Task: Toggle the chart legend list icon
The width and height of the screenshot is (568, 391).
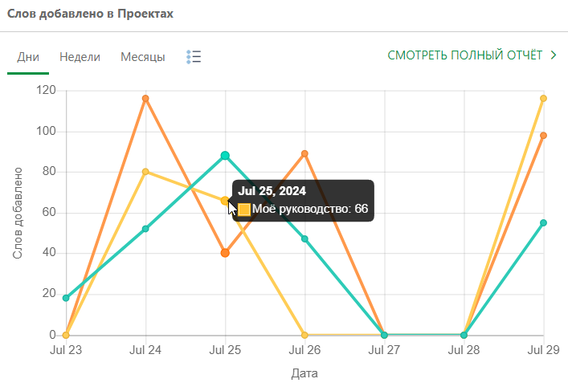Action: [193, 57]
